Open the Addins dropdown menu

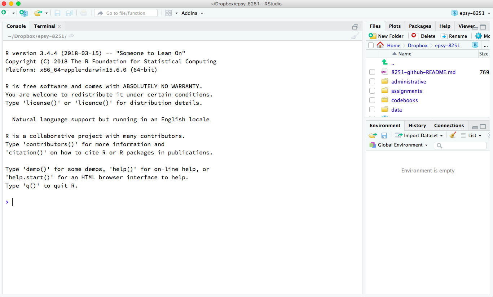192,13
